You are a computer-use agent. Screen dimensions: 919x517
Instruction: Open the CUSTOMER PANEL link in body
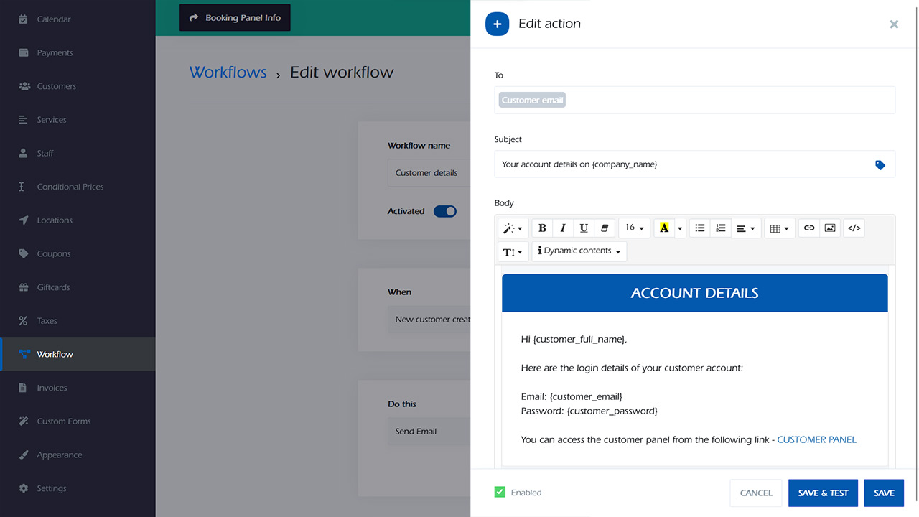click(816, 439)
